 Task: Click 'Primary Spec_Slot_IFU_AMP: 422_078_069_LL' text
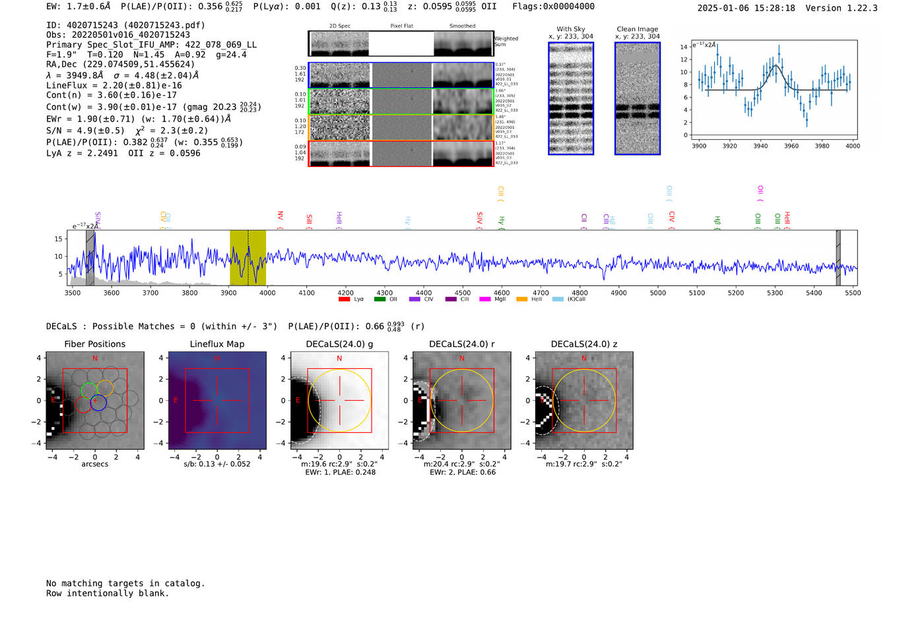pos(152,45)
